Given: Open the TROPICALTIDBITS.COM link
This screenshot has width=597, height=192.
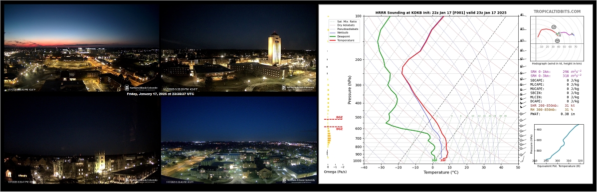Looking at the screenshot, I should (x=557, y=12).
